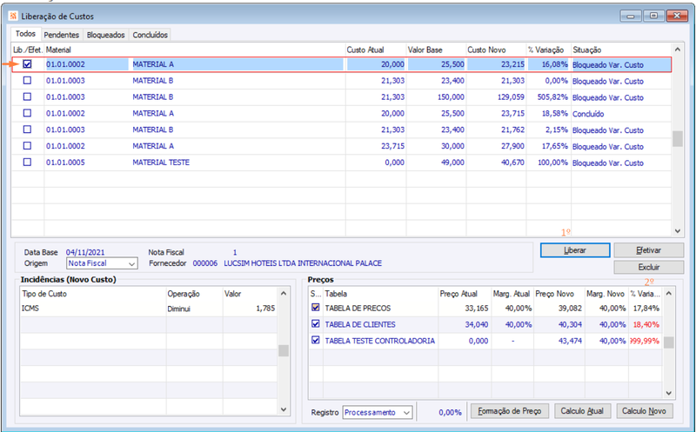Check the MATERIAL TESTE row checkbox

[28, 163]
